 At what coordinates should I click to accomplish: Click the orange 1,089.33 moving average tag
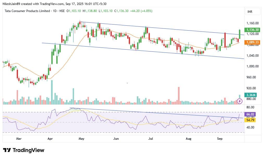pos(252,42)
